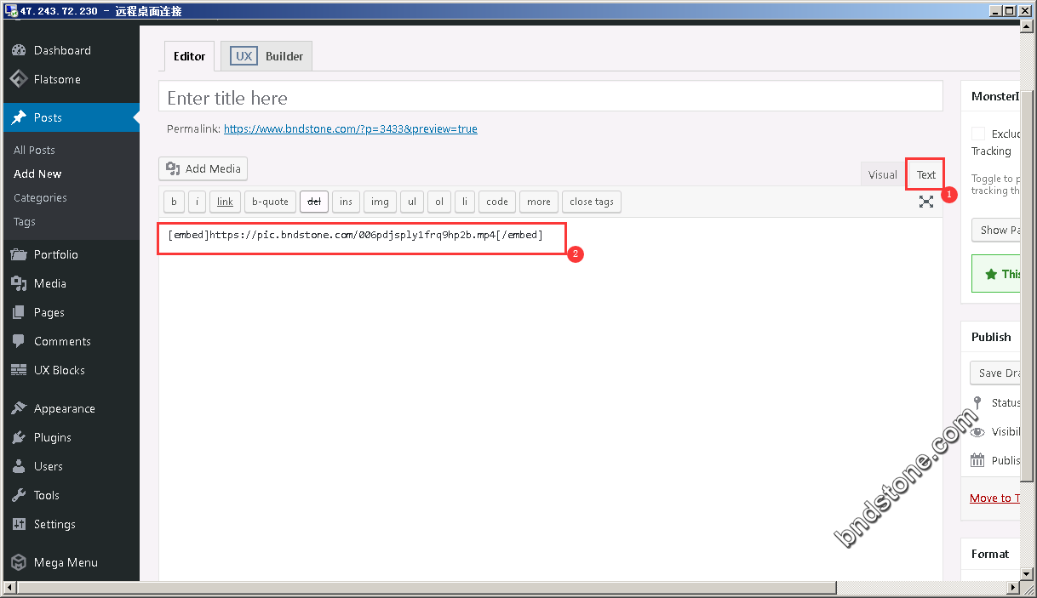Screen dimensions: 1037x598
Task: Click the link quicktag button
Action: 225,202
